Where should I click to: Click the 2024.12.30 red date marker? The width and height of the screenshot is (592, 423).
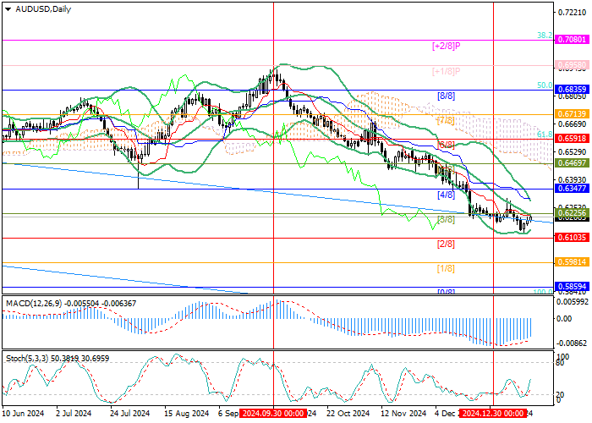495,415
